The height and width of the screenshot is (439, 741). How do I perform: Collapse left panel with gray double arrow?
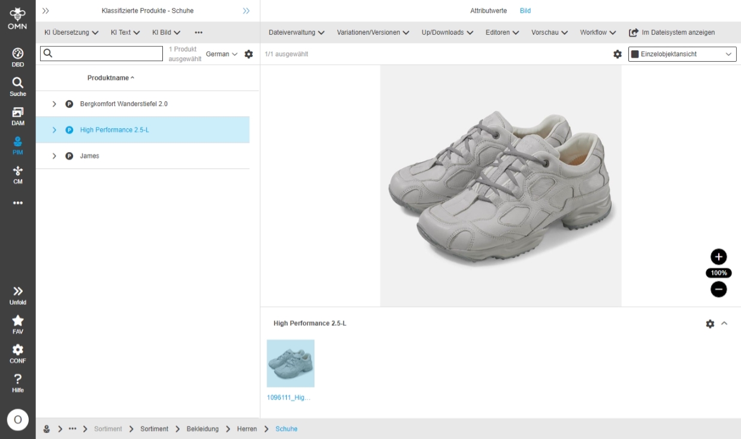(46, 11)
